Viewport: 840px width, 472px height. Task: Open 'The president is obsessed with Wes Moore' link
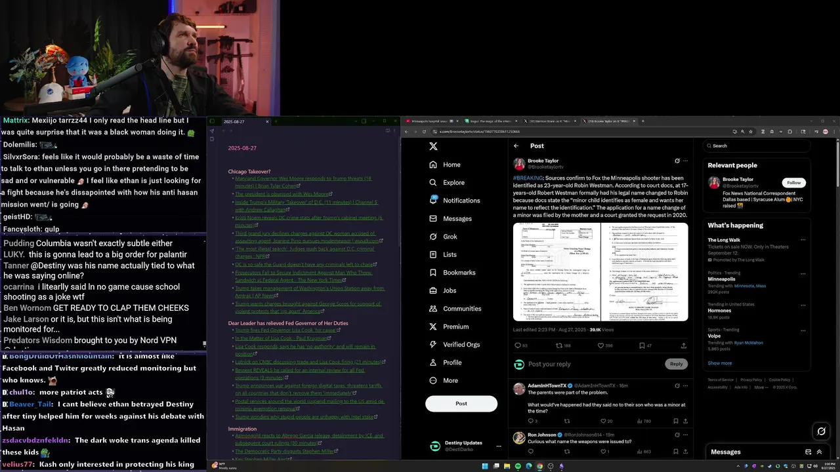pyautogui.click(x=283, y=194)
